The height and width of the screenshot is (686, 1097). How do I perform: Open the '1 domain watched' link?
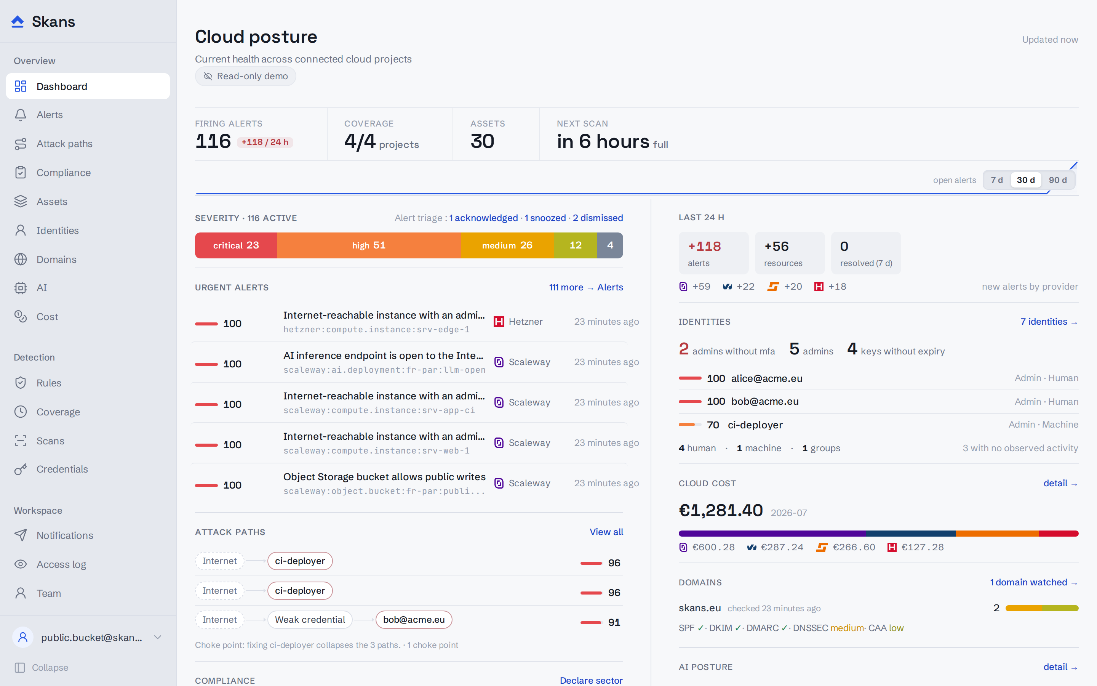point(1033,582)
